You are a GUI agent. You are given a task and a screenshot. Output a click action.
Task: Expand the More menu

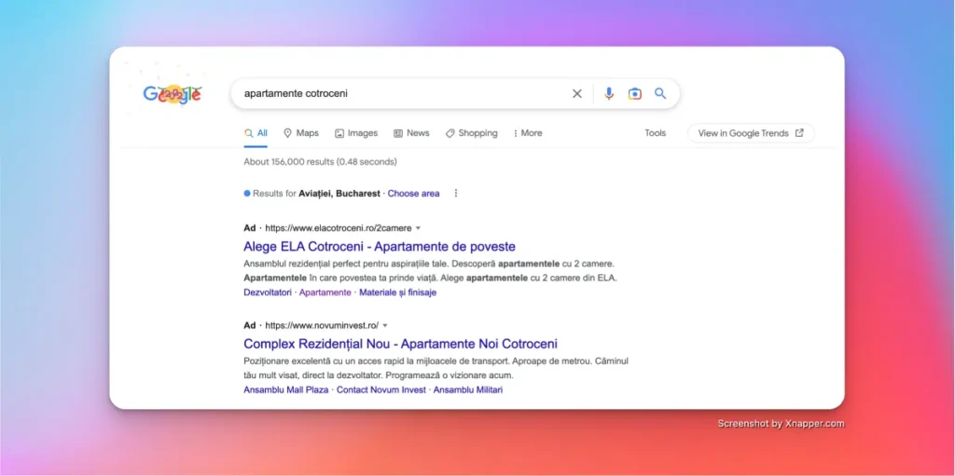pyautogui.click(x=528, y=133)
